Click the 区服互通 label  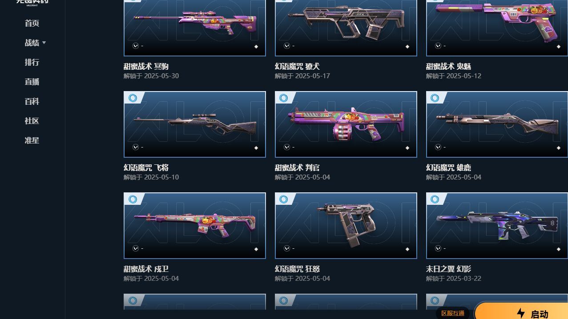coord(453,313)
